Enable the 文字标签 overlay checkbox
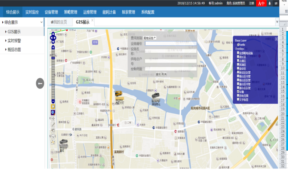Screen dimensions: 288x170 pyautogui.click(x=238, y=99)
